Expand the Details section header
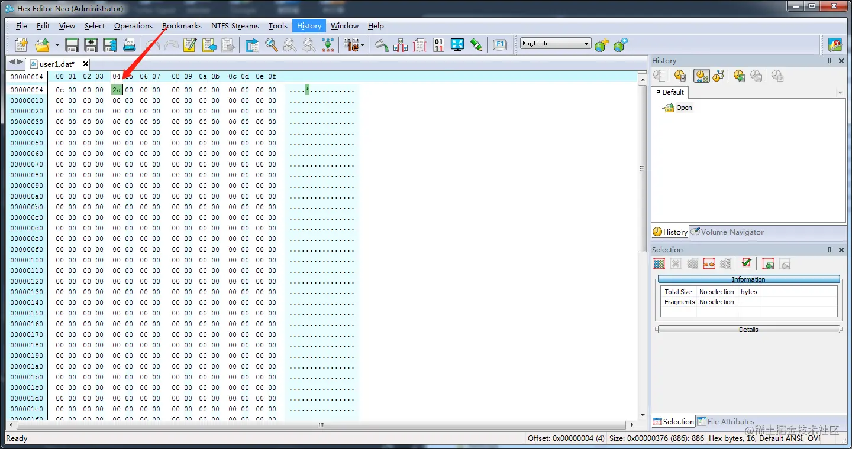The width and height of the screenshot is (852, 449). point(748,330)
